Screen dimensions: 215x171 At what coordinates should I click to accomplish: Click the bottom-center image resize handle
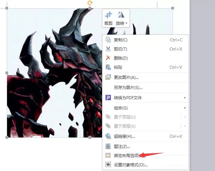[90, 137]
